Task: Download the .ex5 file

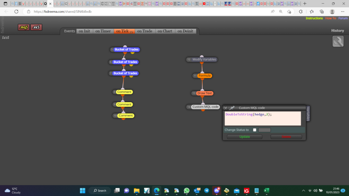Action: [36, 27]
